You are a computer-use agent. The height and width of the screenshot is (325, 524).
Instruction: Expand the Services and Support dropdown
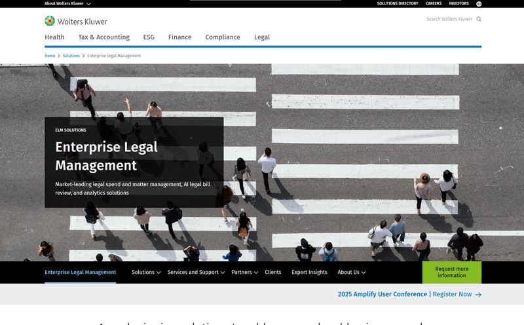point(196,272)
